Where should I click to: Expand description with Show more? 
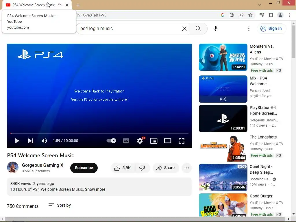(95, 189)
